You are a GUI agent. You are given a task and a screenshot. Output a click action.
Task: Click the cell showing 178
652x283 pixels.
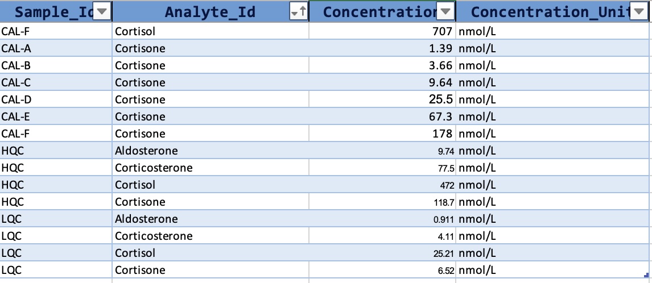441,134
